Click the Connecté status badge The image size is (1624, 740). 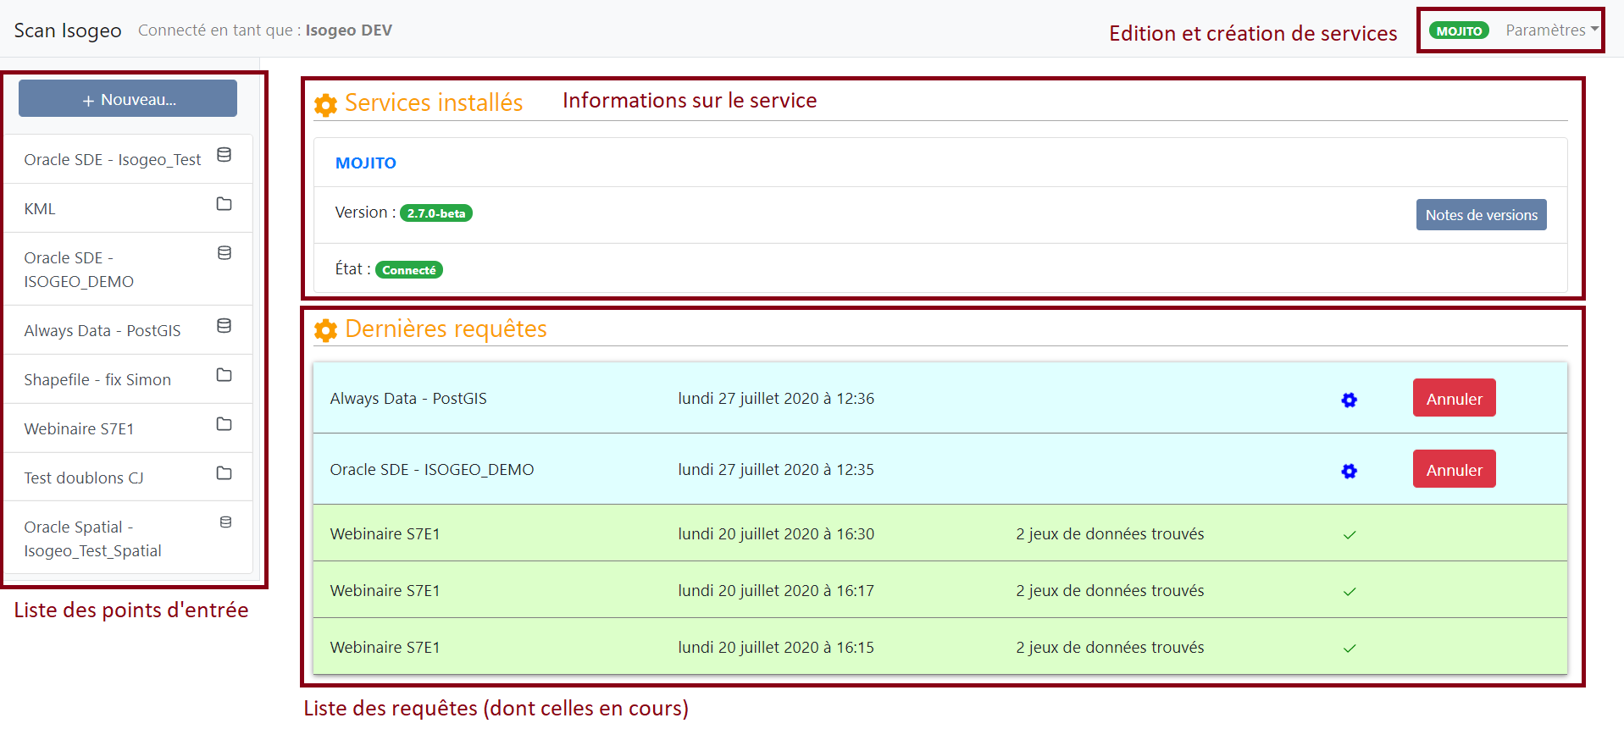[409, 270]
